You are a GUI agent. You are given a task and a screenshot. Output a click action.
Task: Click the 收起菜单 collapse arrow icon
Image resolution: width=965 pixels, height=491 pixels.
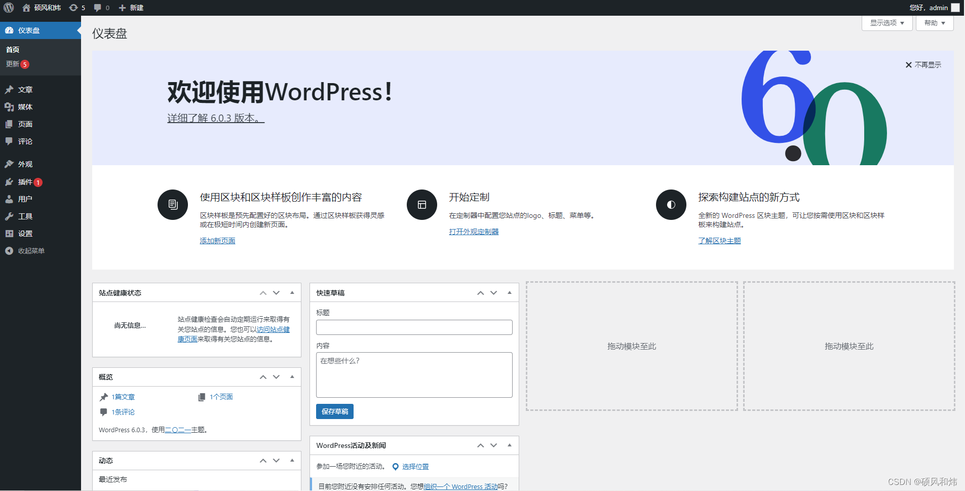pyautogui.click(x=9, y=251)
